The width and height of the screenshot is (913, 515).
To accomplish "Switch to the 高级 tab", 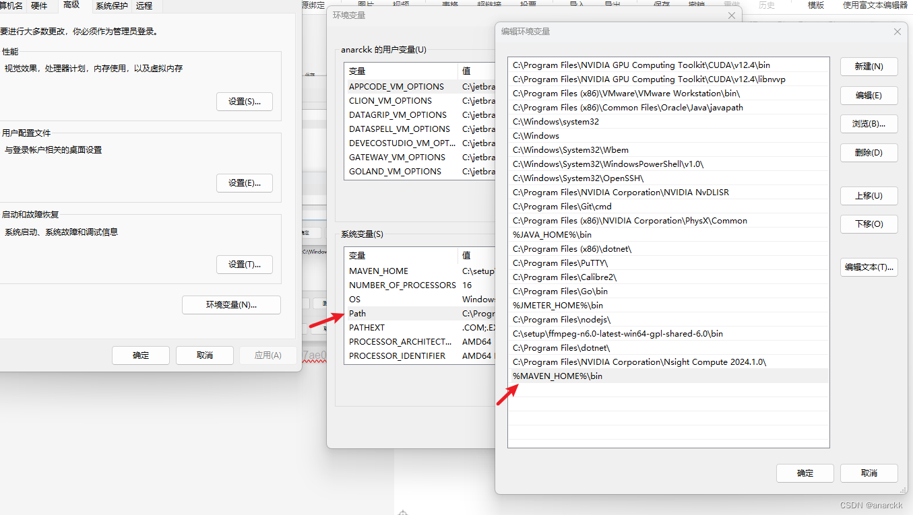I will [x=71, y=5].
